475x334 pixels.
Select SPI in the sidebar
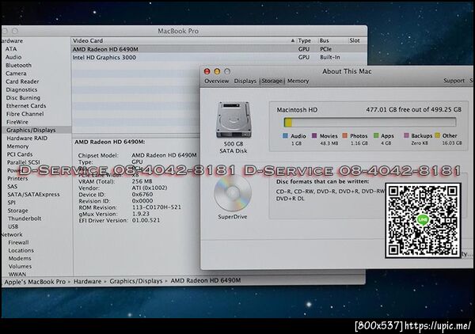tap(12, 203)
